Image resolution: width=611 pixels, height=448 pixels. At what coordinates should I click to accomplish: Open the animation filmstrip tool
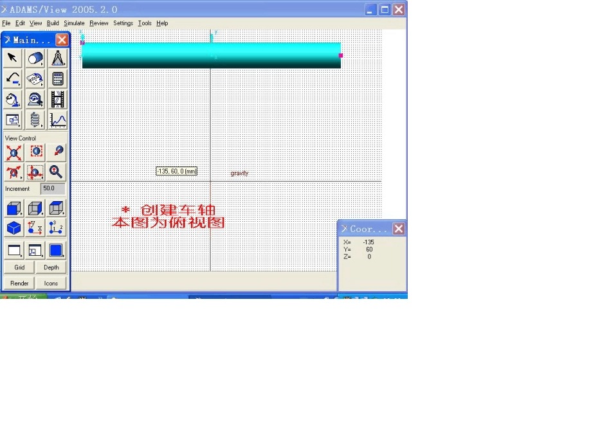point(58,100)
